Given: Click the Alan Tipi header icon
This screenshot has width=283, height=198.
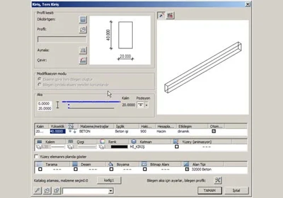Looking at the screenshot, I should (186, 164).
